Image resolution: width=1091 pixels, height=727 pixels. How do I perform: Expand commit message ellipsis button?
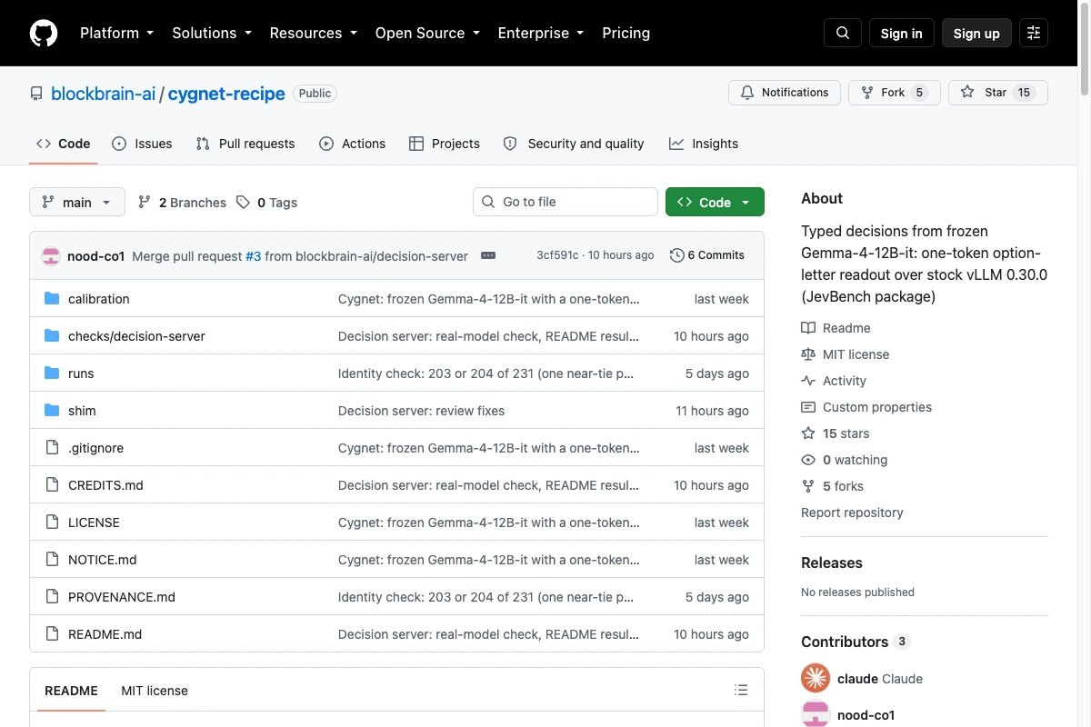pyautogui.click(x=488, y=255)
